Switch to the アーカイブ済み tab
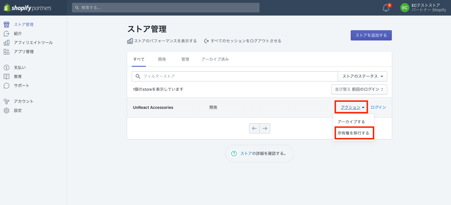 point(215,59)
